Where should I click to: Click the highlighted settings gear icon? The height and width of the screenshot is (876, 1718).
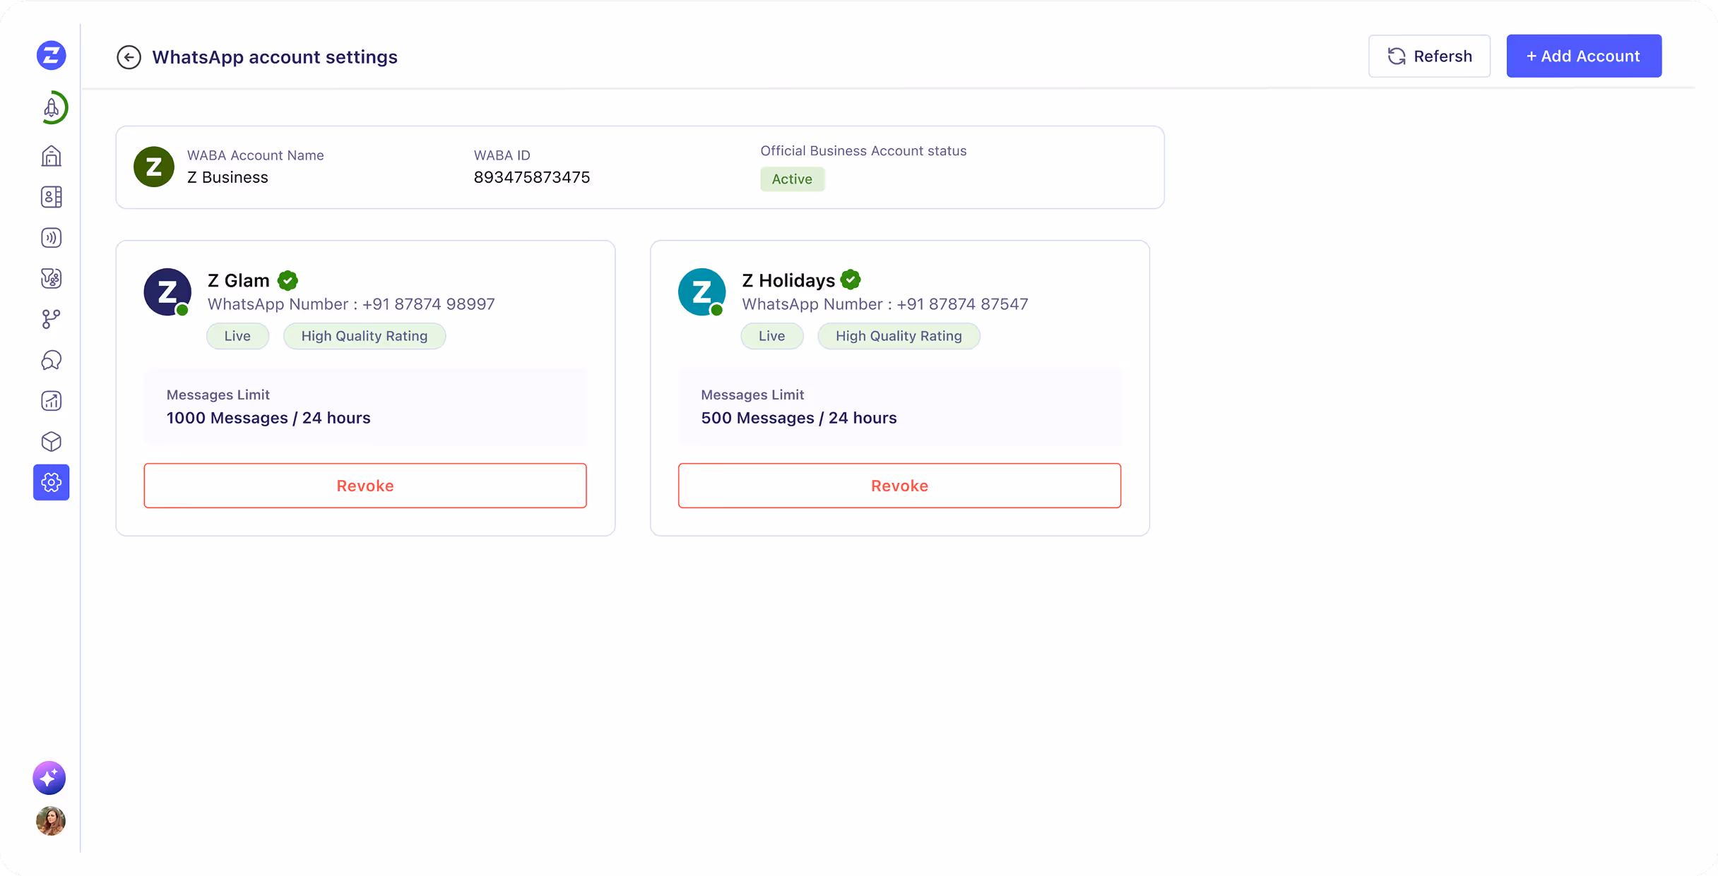pyautogui.click(x=52, y=482)
